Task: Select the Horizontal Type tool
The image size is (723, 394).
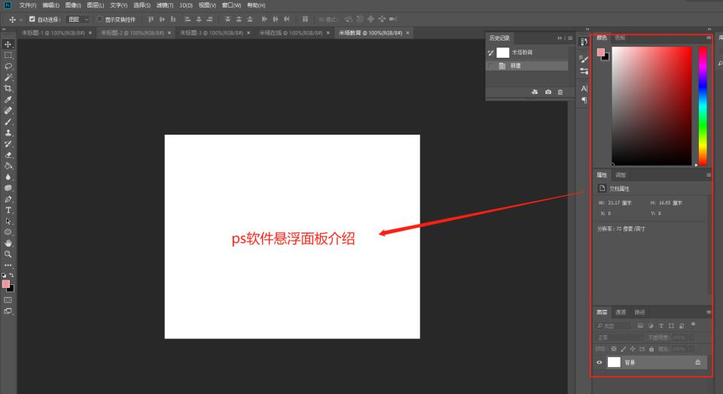Action: point(8,210)
